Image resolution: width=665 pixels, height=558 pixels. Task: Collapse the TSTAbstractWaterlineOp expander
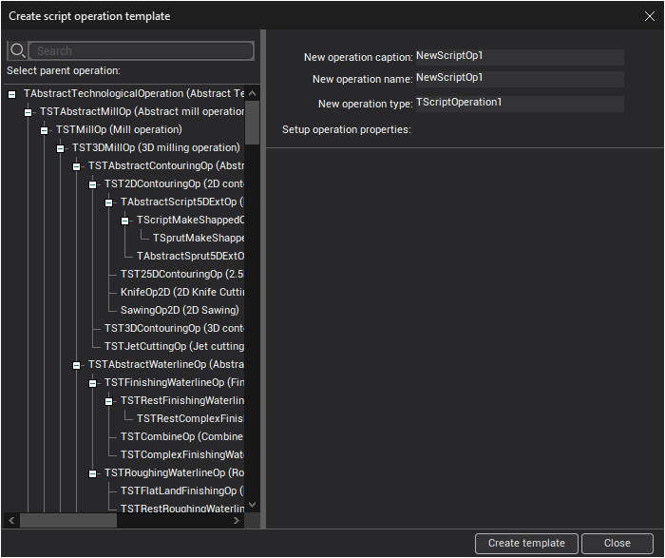click(x=77, y=365)
